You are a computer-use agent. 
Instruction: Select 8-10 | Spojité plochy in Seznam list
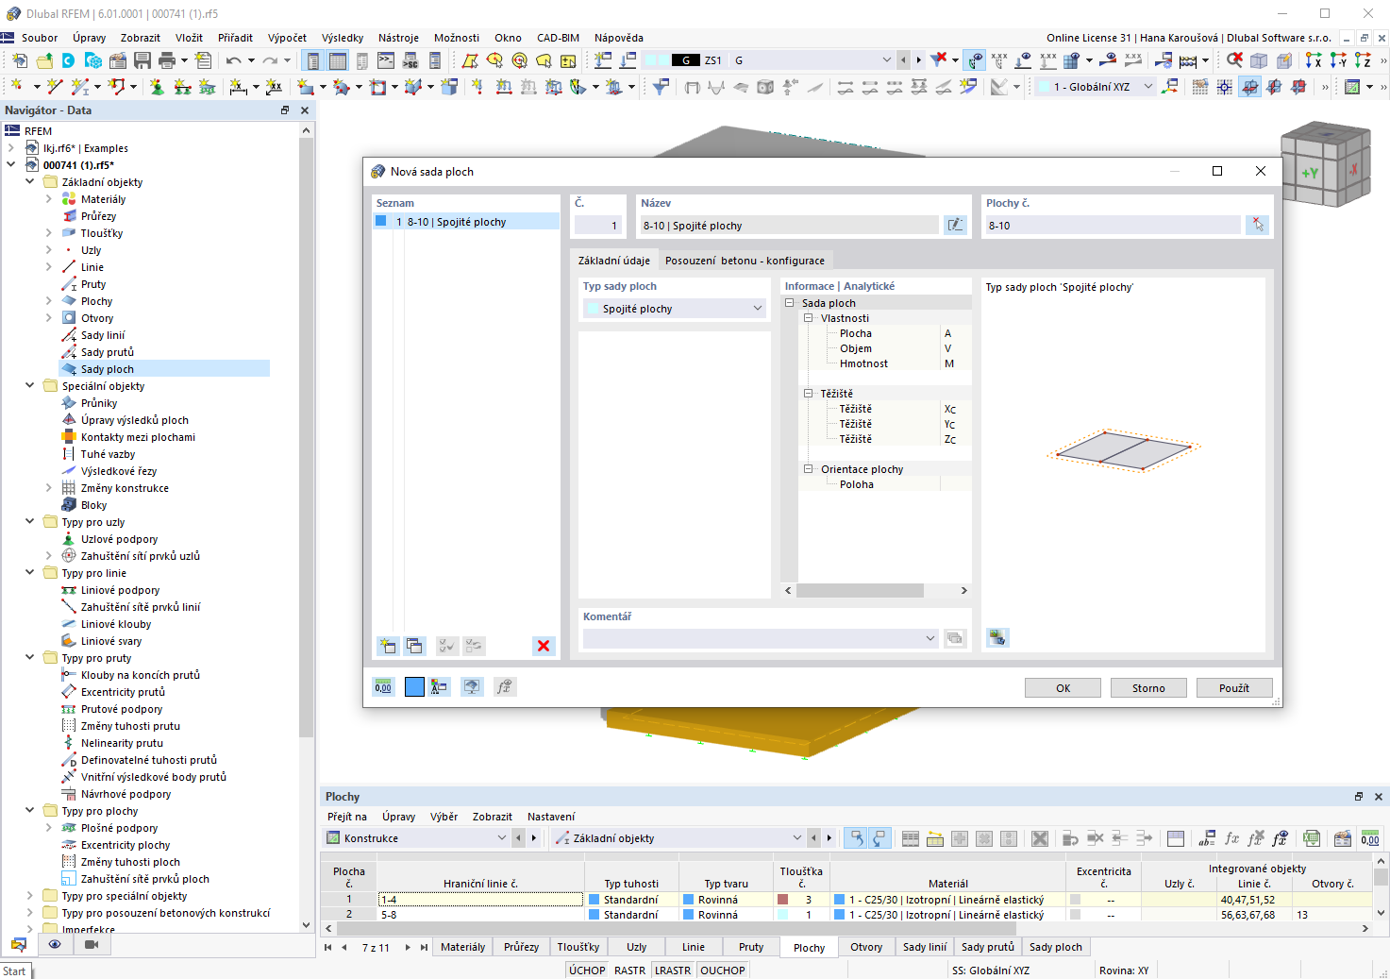466,222
